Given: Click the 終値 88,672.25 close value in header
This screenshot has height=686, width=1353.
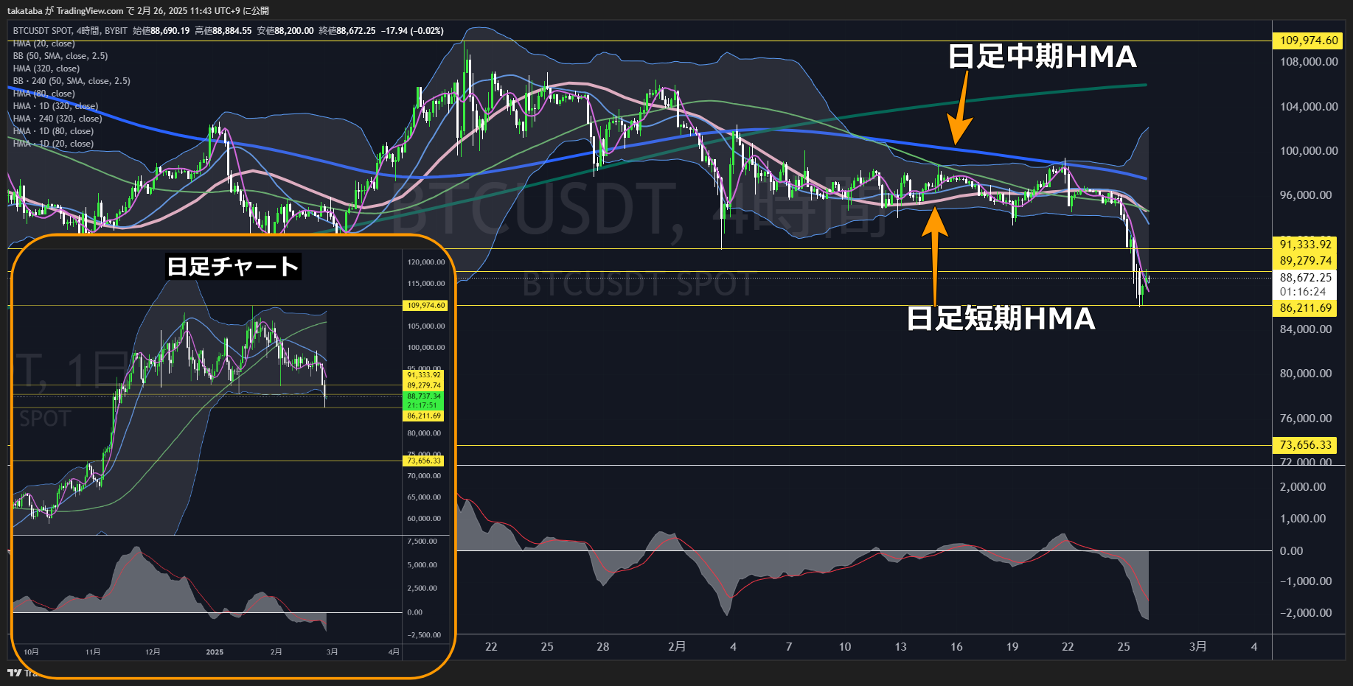Looking at the screenshot, I should [x=347, y=31].
